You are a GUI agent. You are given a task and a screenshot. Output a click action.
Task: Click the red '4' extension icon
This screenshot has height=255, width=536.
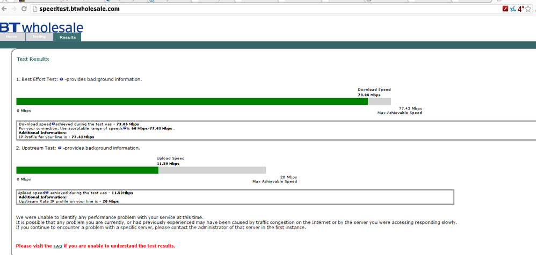click(520, 9)
